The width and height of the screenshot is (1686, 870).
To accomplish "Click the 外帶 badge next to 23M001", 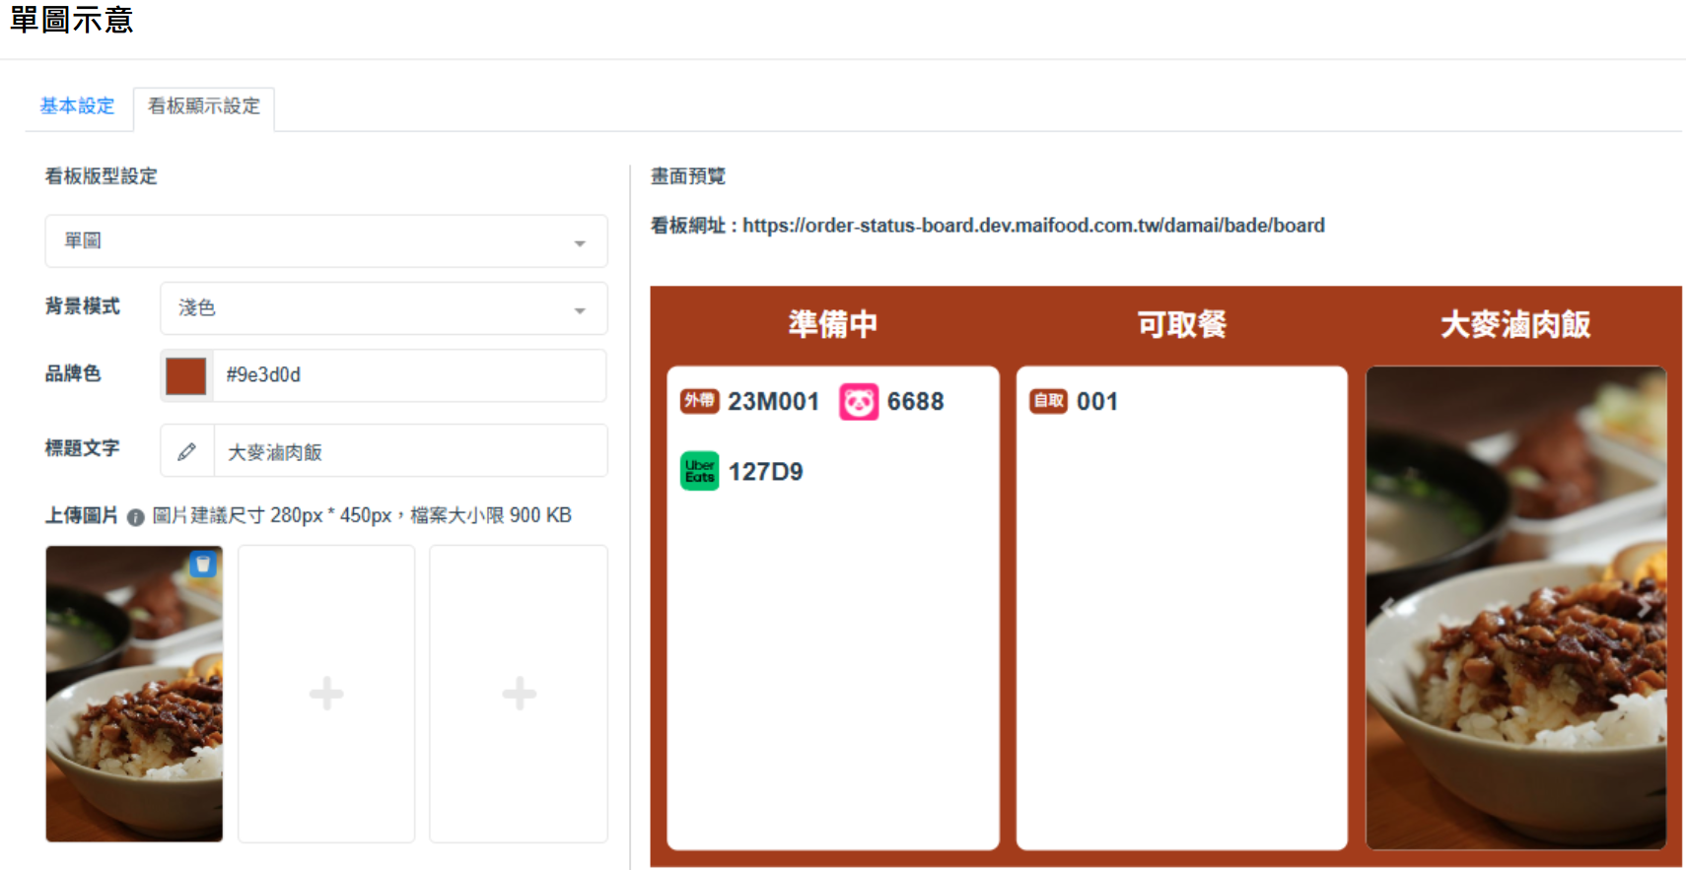I will coord(699,401).
